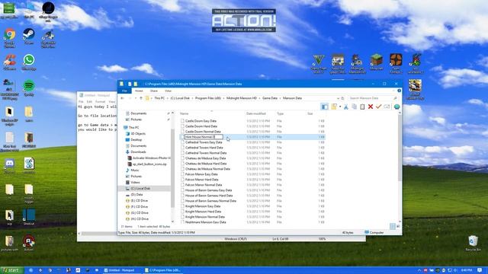Click the Paste clipboard icon in Explorer toolbar

[362, 107]
